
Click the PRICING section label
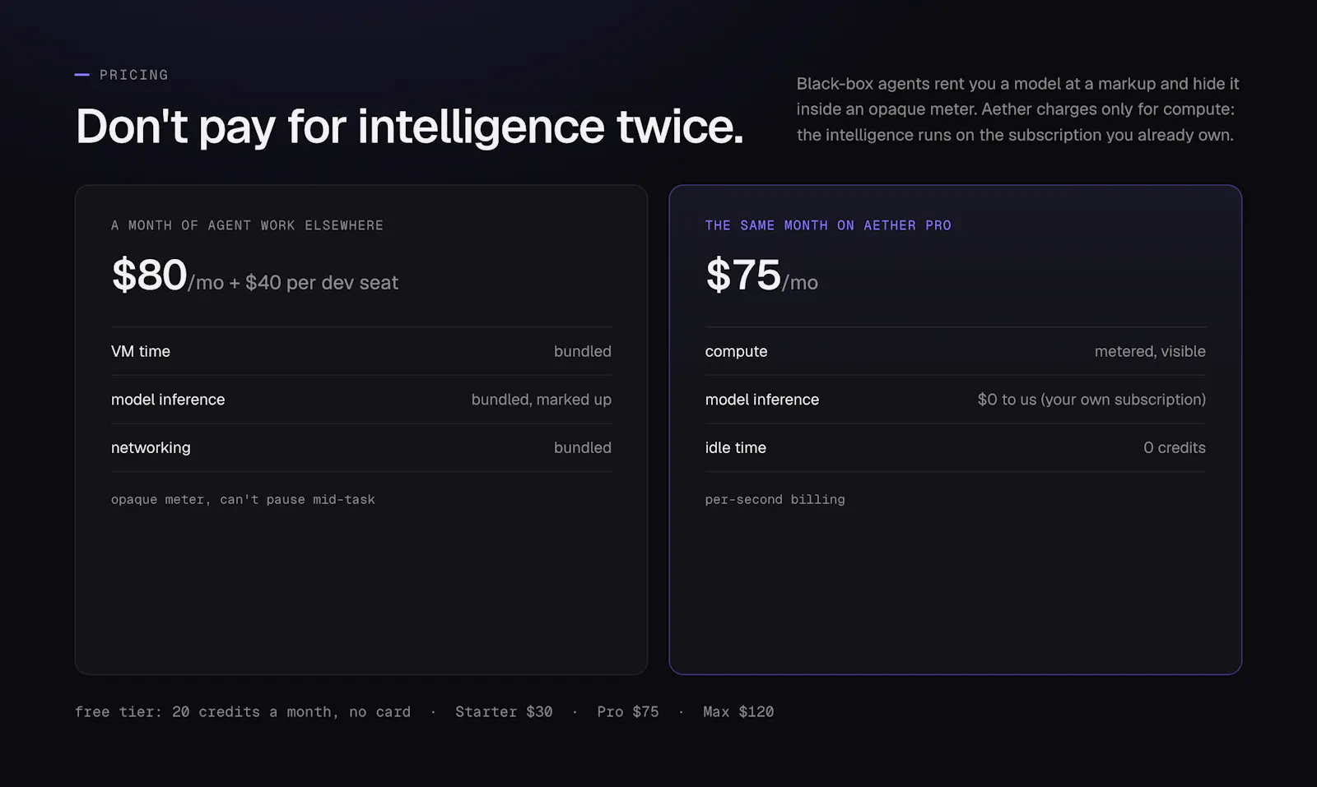point(133,75)
